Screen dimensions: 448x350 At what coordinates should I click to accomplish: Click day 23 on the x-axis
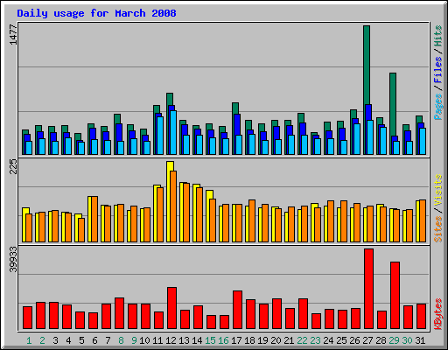click(x=315, y=340)
